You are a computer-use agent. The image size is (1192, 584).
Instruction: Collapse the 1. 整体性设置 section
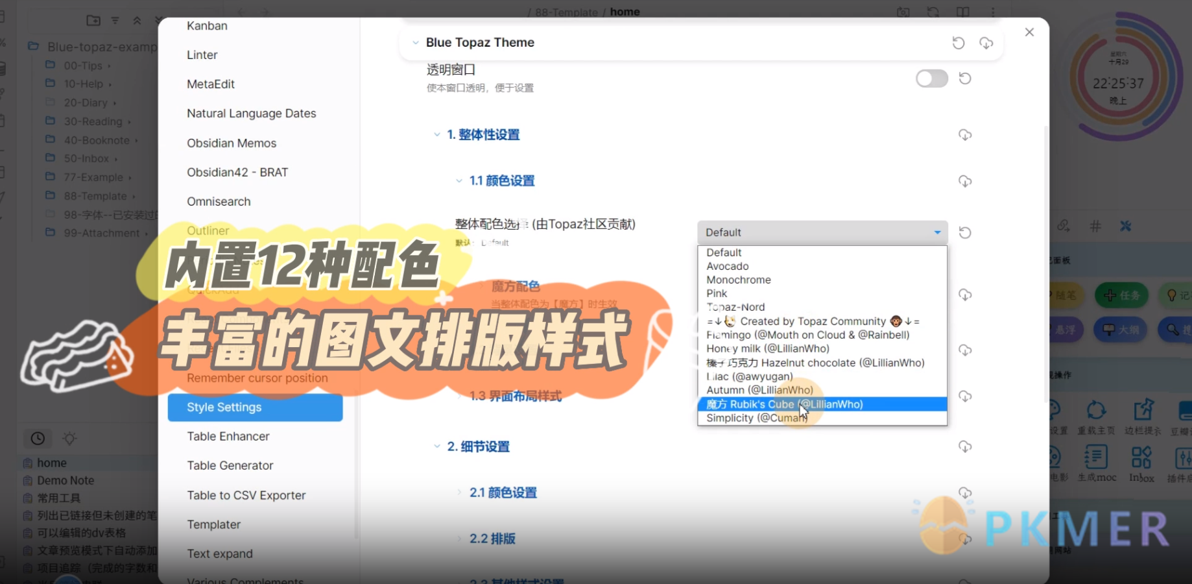point(436,135)
